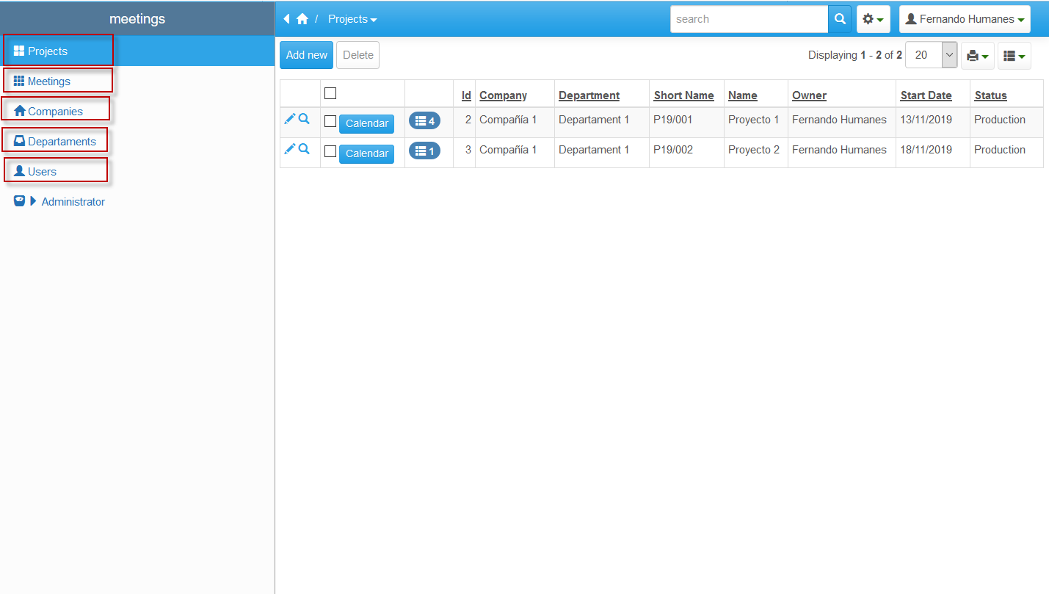Click the list badge showing 4
1049x594 pixels.
pos(424,121)
